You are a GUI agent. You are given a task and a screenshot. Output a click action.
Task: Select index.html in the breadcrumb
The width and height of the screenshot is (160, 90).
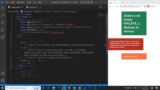click(28, 11)
